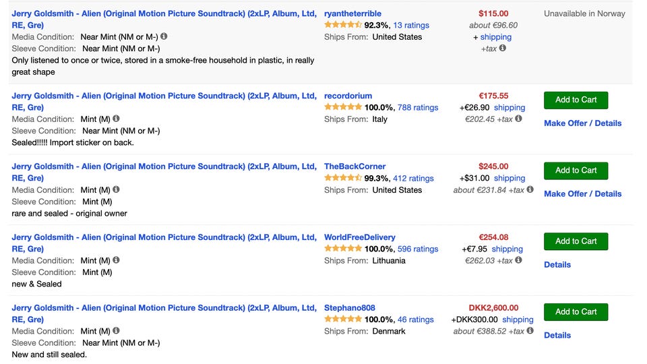Click tax info icon under $115.00 price
This screenshot has width=647, height=364.
(x=503, y=48)
